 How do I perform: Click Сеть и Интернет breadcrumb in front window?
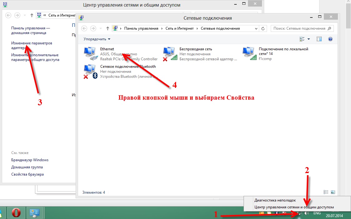(x=180, y=28)
